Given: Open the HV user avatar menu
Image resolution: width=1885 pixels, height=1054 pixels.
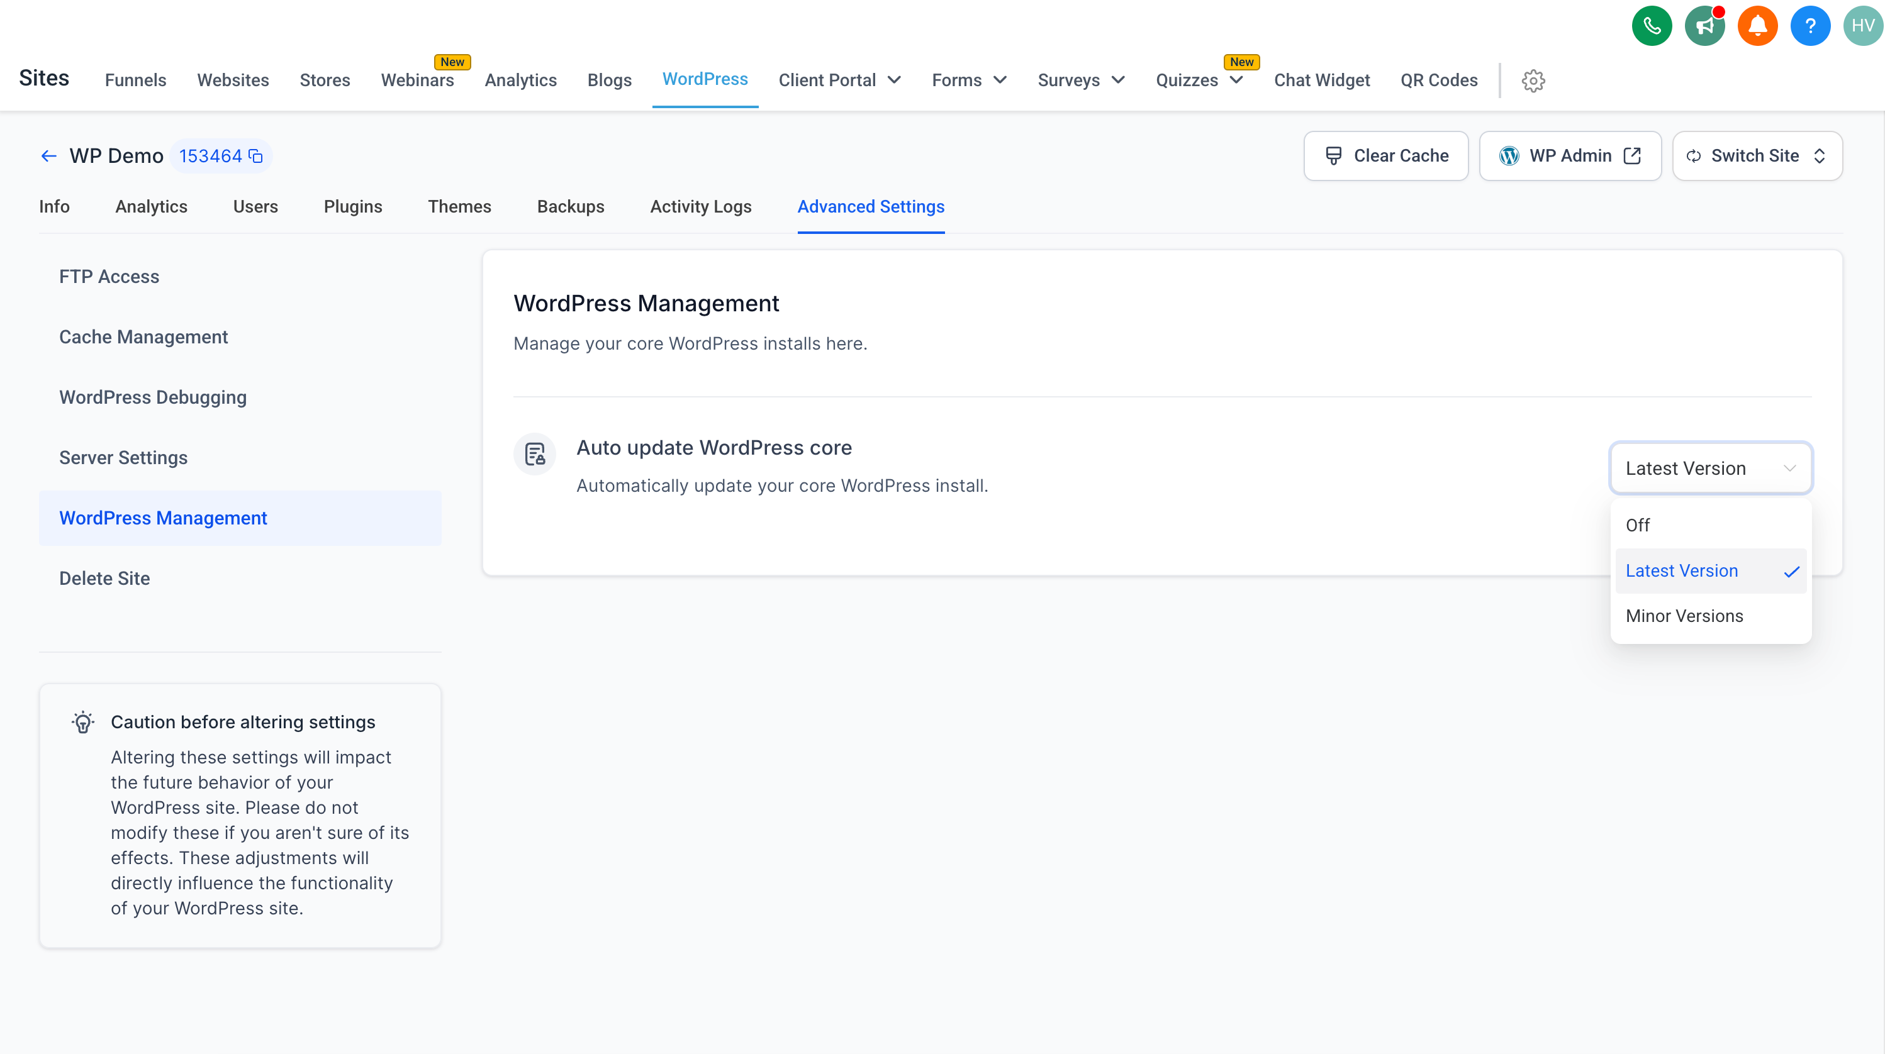Looking at the screenshot, I should coord(1862,26).
